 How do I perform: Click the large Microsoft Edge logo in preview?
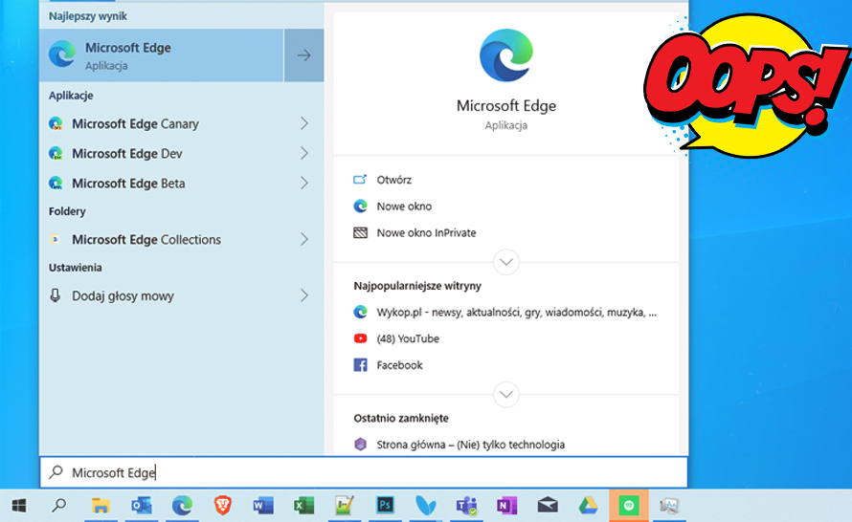[x=506, y=55]
